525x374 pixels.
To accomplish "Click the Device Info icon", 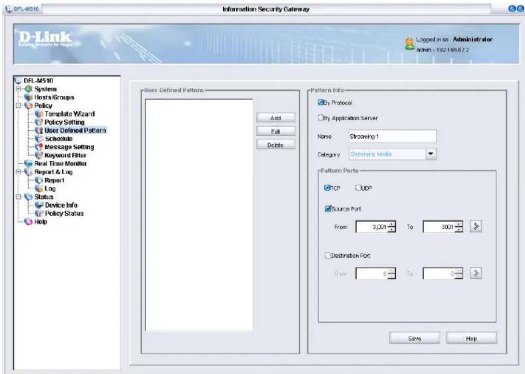I will pyautogui.click(x=39, y=205).
